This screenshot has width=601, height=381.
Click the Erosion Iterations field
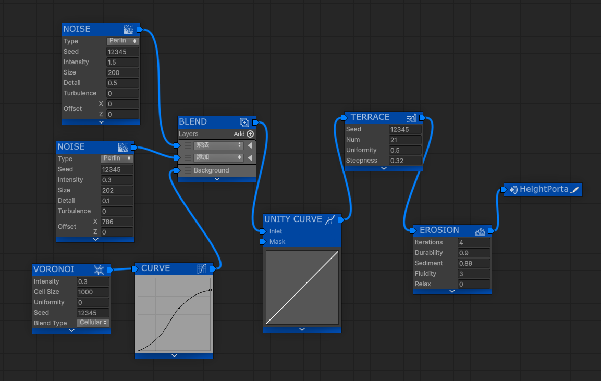(x=474, y=242)
